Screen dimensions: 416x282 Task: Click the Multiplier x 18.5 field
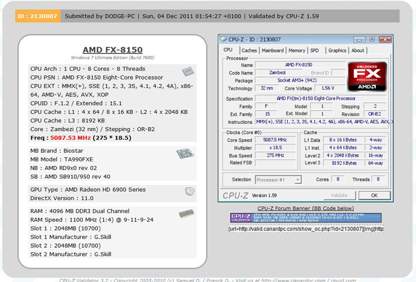(275, 147)
